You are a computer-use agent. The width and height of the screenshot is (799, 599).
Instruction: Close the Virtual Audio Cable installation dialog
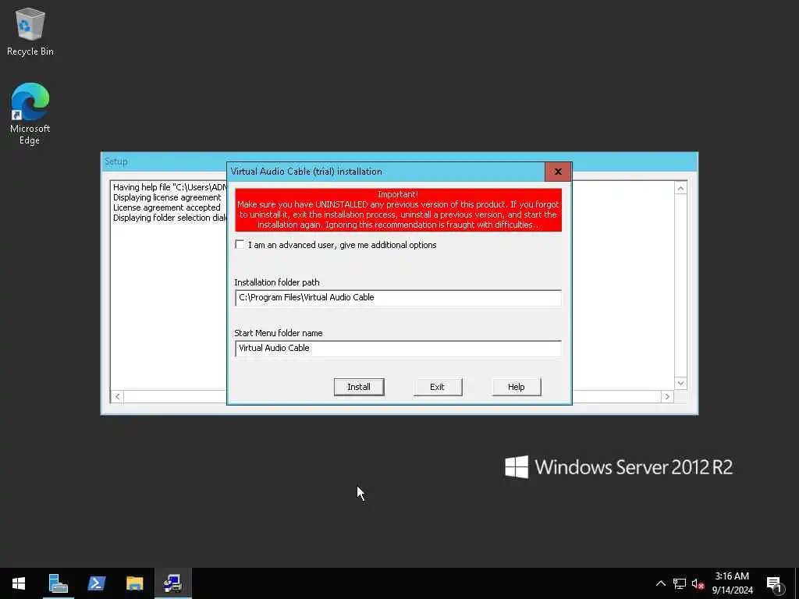click(x=558, y=172)
